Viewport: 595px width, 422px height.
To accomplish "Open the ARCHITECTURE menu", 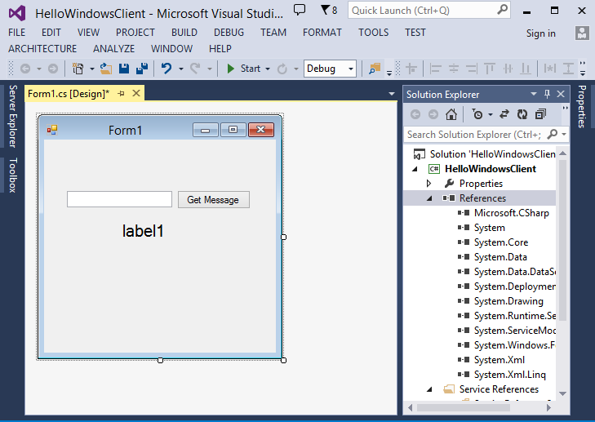I will click(x=42, y=49).
